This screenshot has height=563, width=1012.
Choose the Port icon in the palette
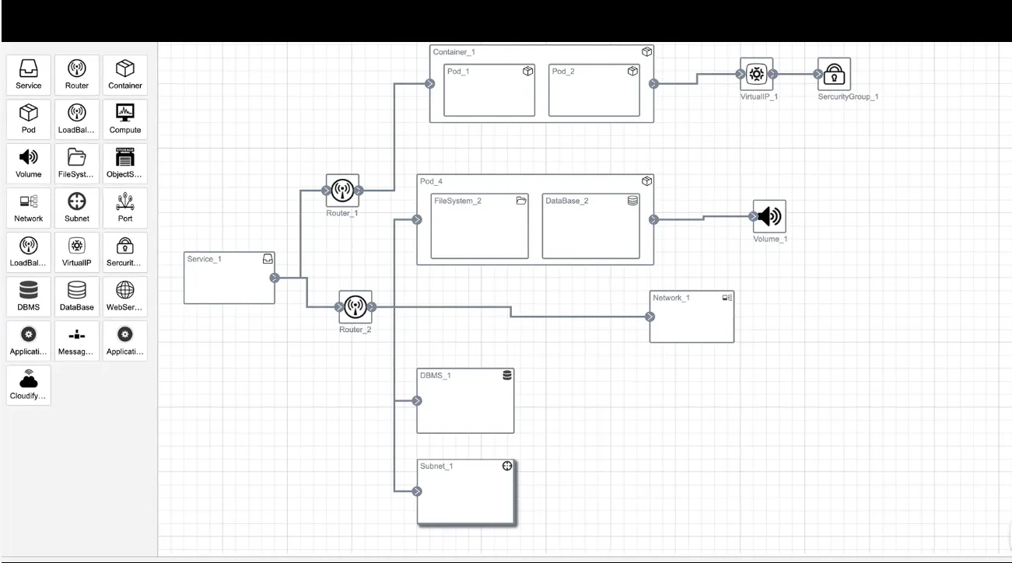pos(124,208)
